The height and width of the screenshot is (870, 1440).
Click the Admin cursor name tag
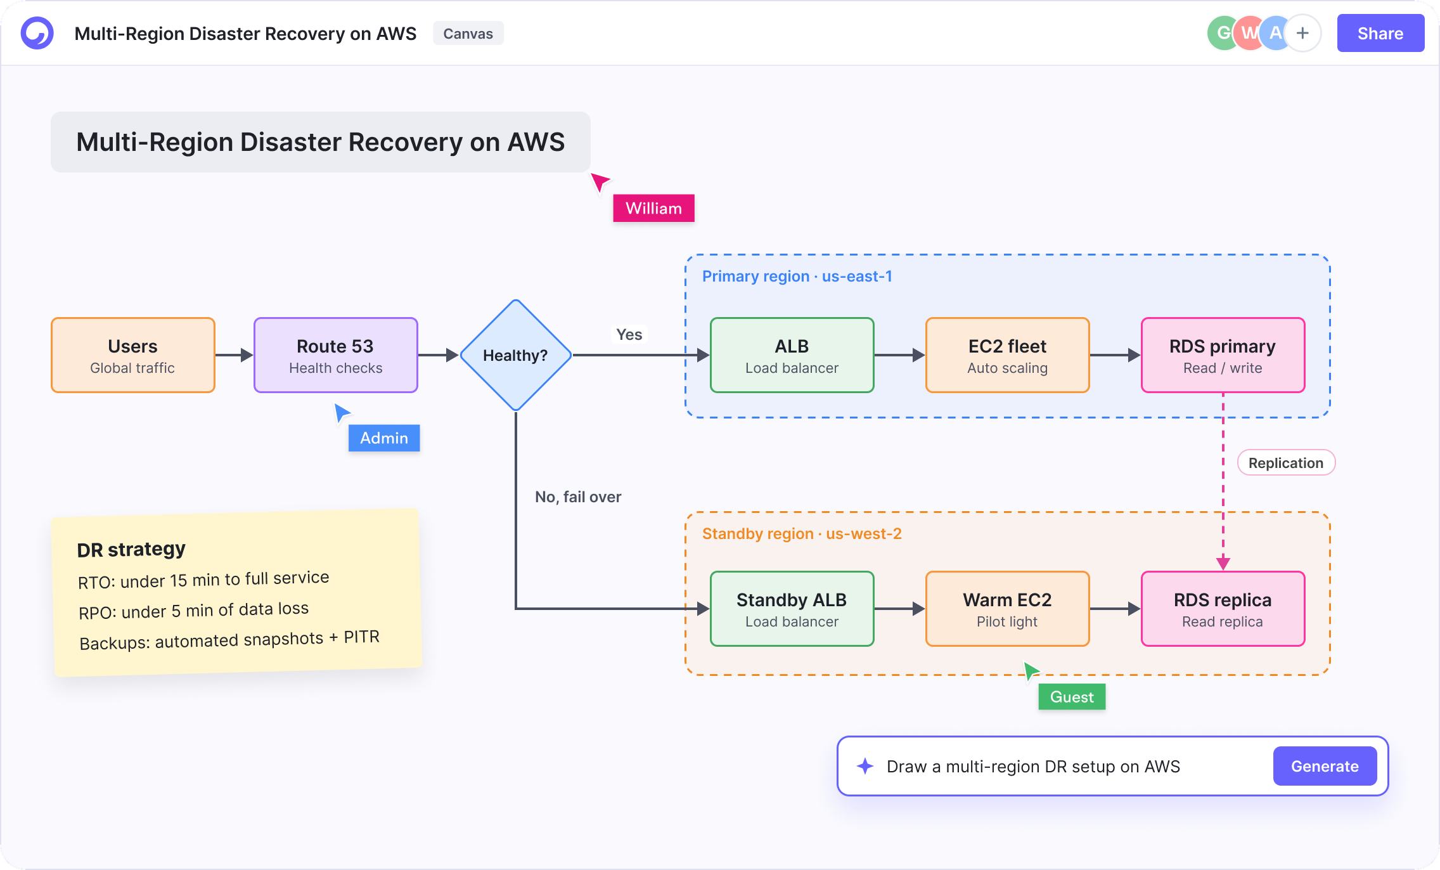click(384, 438)
